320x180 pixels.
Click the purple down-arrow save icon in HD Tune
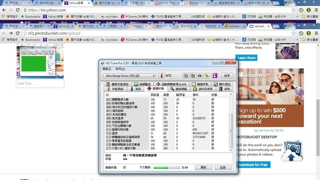(215, 75)
